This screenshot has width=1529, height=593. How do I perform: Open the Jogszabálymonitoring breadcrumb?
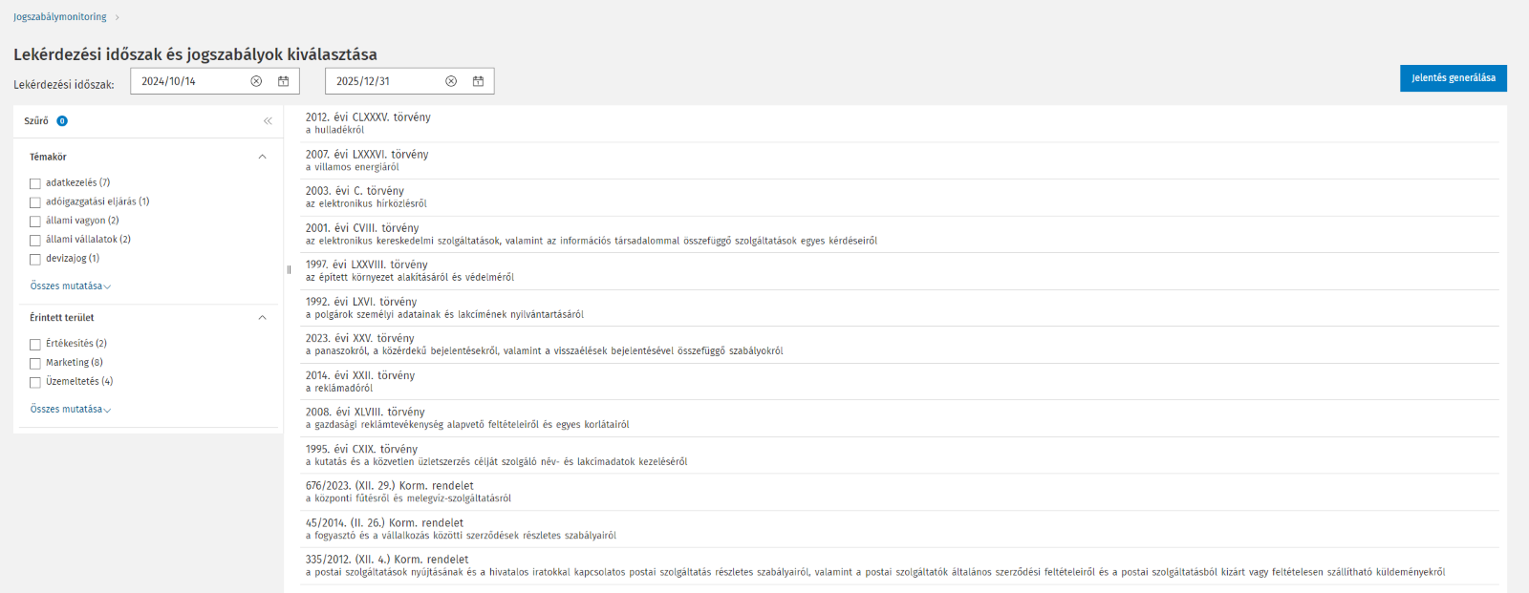(60, 17)
